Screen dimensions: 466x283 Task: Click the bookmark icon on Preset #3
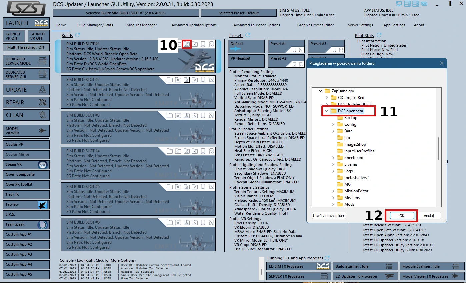(334, 50)
